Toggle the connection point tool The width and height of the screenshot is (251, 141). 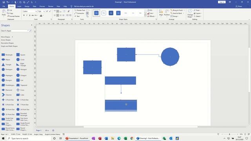[x=87, y=13]
